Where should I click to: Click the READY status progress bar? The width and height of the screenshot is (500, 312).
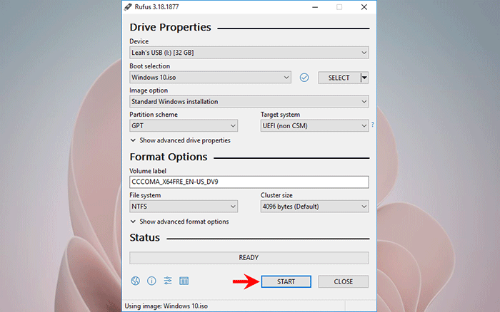point(249,258)
